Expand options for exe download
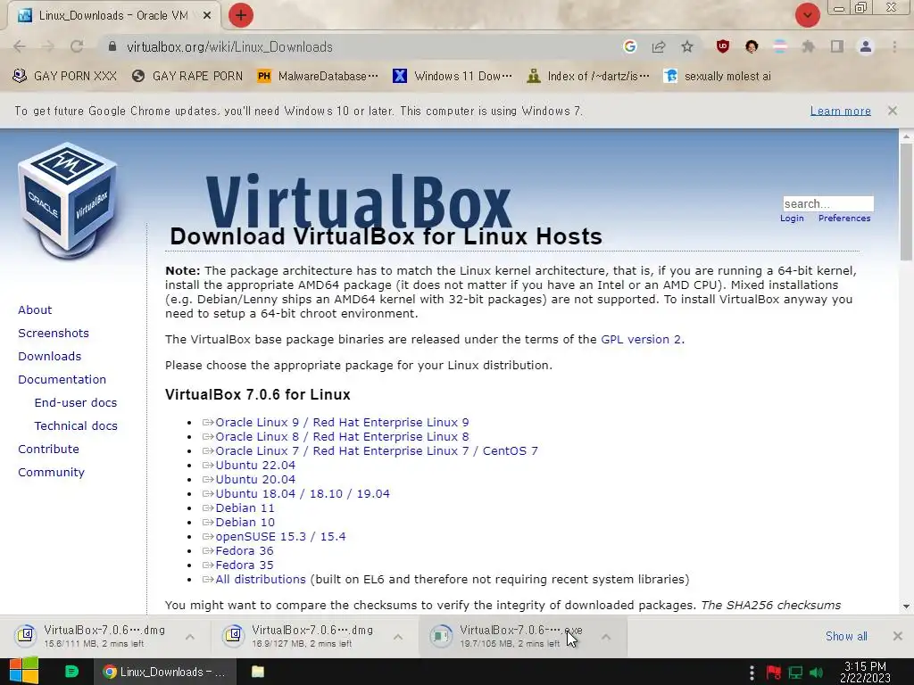The width and height of the screenshot is (914, 685). (606, 637)
